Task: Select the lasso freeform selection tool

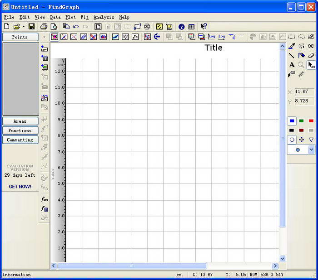Action: 301,37
